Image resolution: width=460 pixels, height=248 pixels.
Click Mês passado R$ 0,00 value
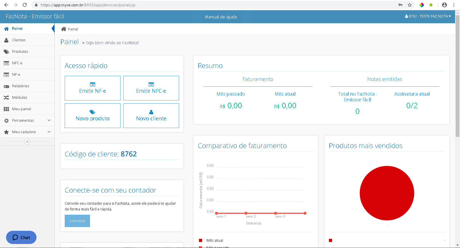(231, 106)
